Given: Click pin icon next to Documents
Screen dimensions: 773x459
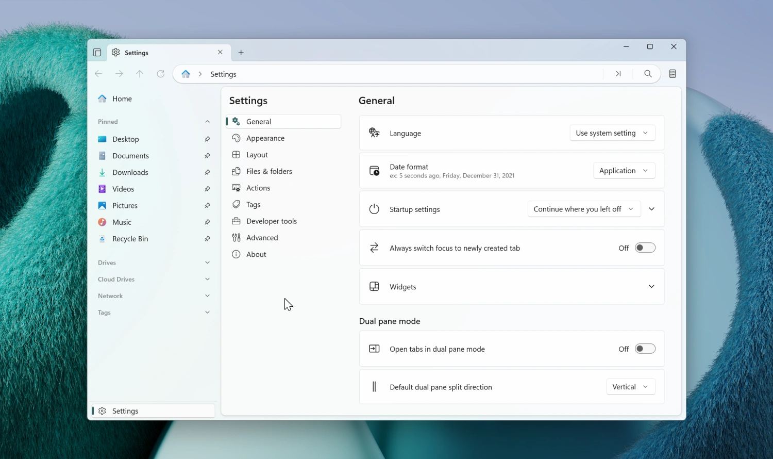Looking at the screenshot, I should tap(207, 156).
